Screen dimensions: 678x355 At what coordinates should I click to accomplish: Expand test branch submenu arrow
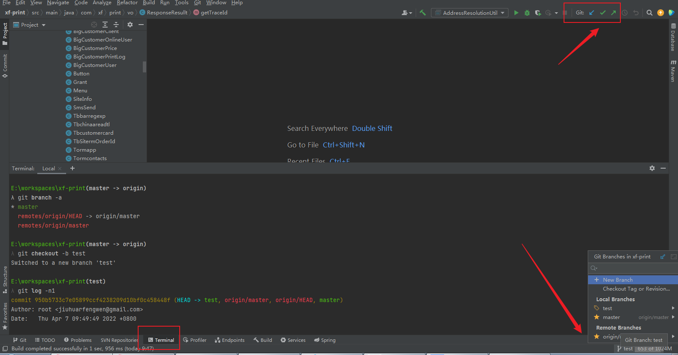coord(673,308)
